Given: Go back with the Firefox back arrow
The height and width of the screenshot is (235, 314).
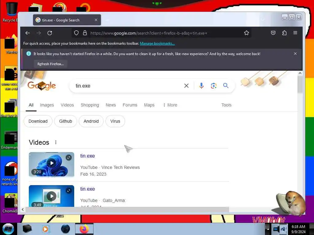Looking at the screenshot, I should coord(28,33).
